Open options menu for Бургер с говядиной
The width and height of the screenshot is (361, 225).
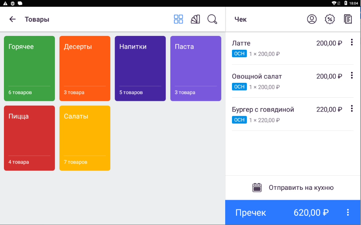(352, 108)
